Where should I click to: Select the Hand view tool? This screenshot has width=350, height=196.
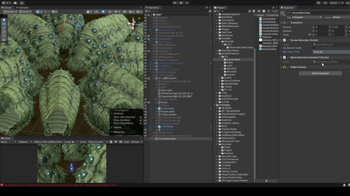[x=4, y=20]
